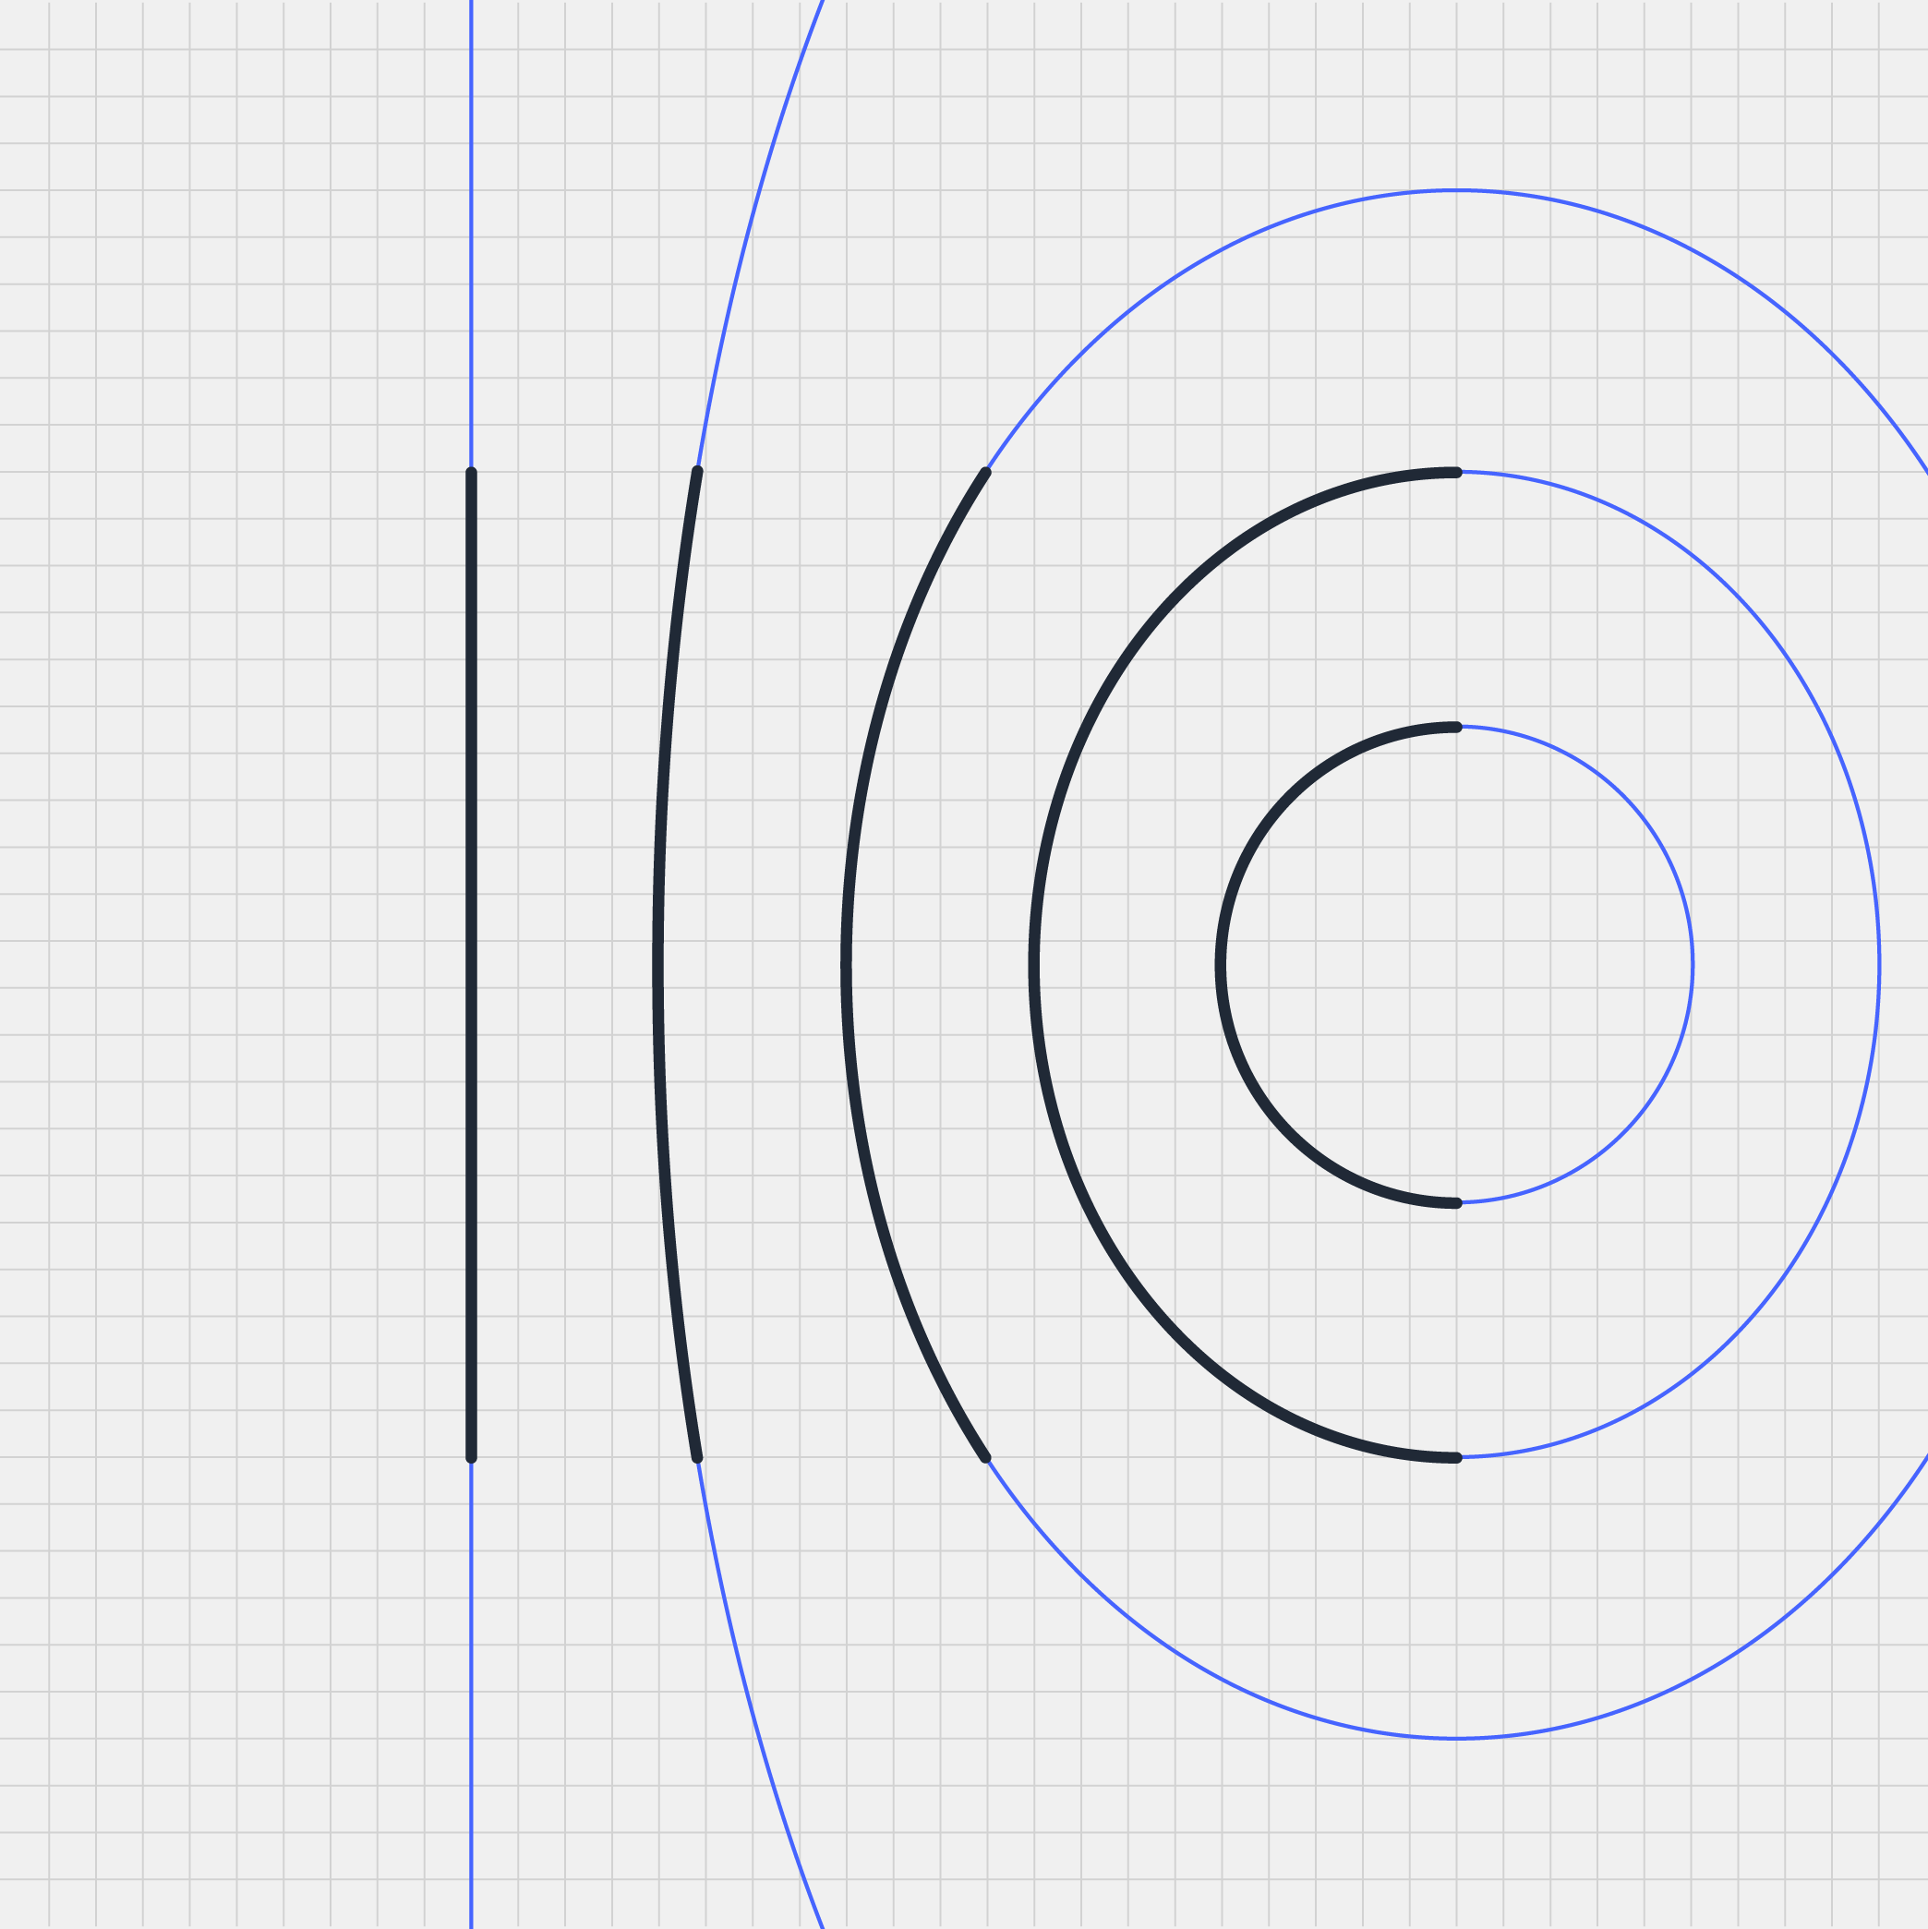
Task: Click top point of largest blue ellipse
Action: pos(1457,189)
